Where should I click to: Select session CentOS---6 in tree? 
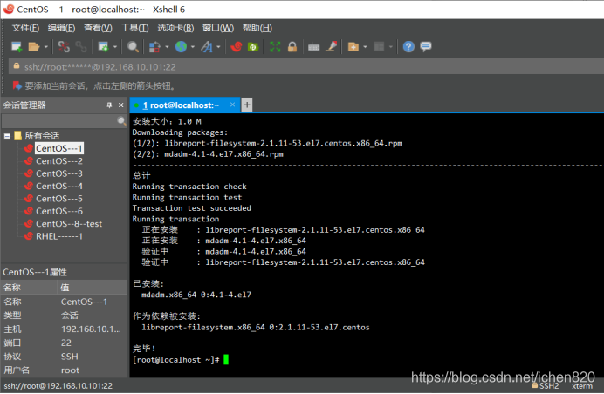coord(59,211)
